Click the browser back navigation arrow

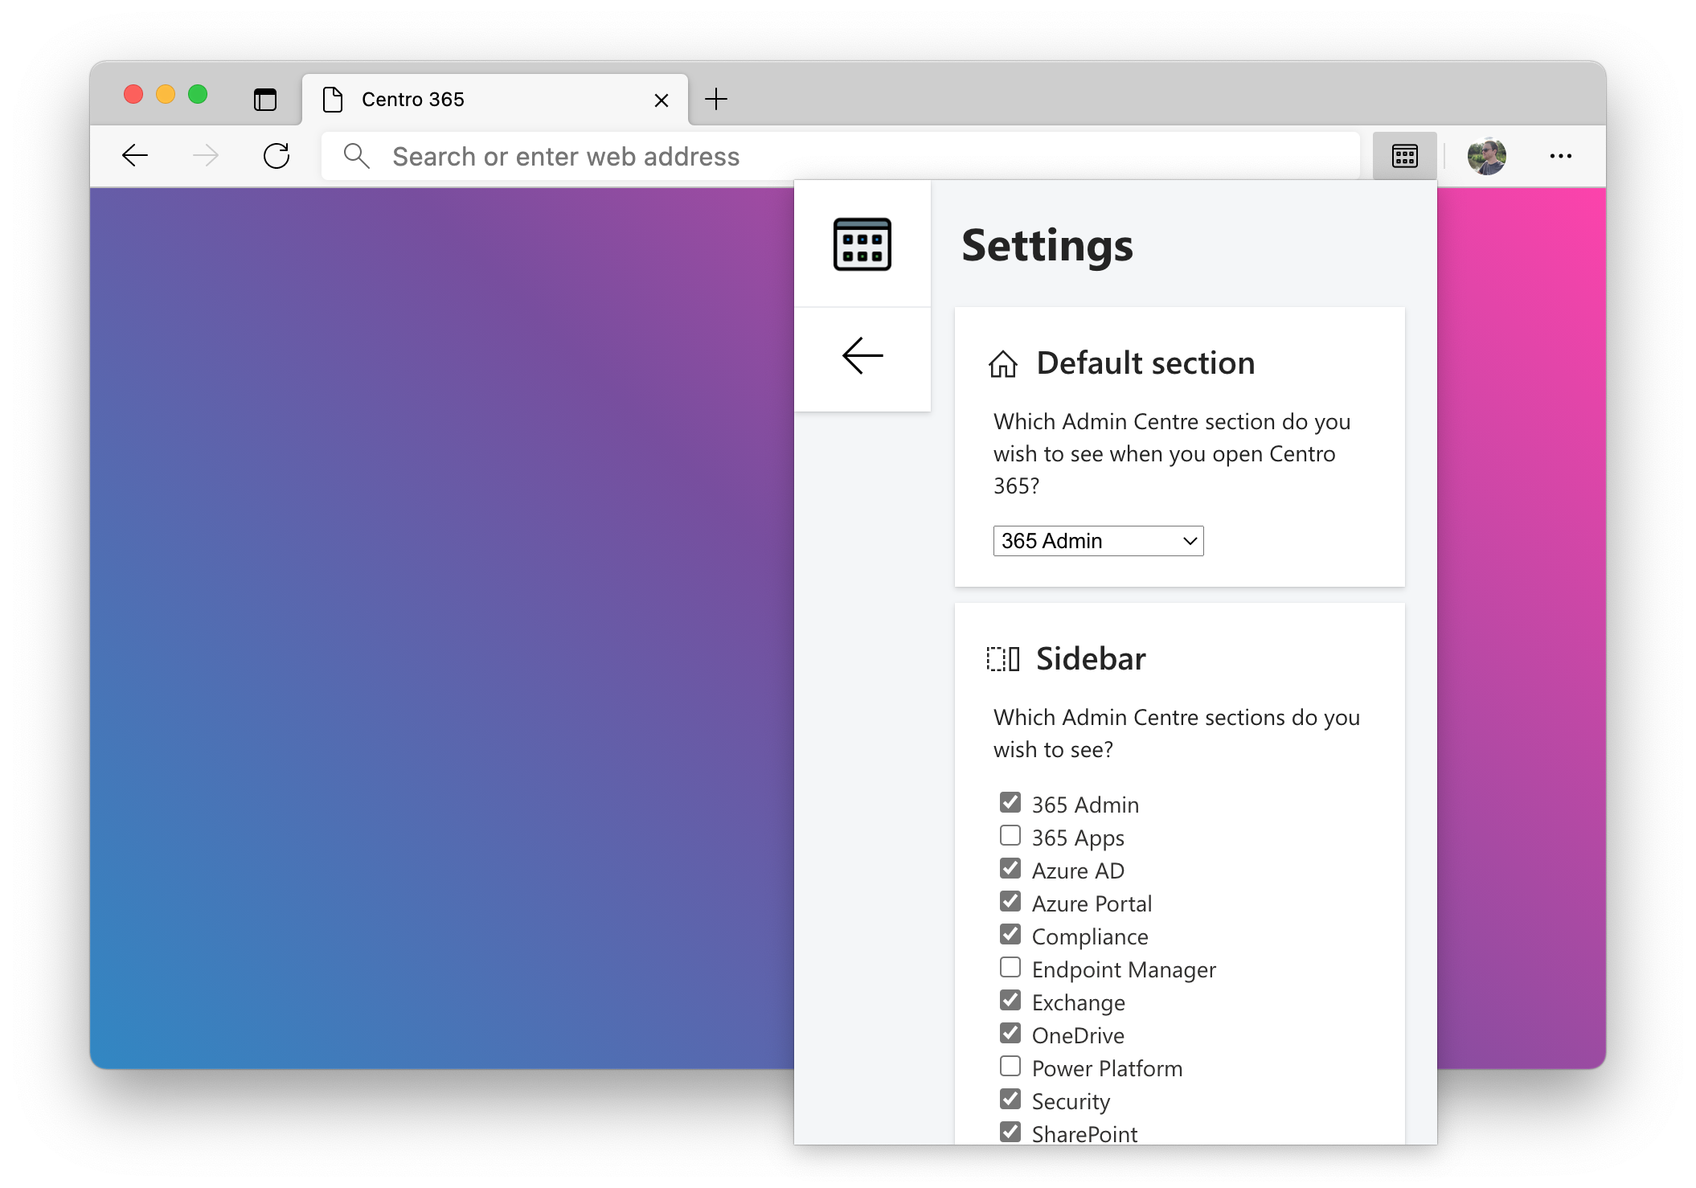coord(135,156)
